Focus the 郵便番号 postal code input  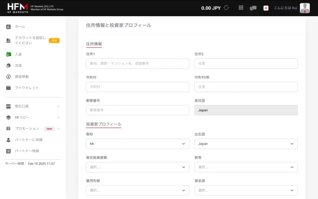(138, 110)
